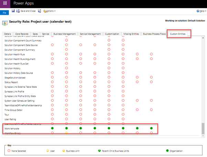Click the User Rating row label
This screenshot has height=157, width=207.
[x=10, y=120]
